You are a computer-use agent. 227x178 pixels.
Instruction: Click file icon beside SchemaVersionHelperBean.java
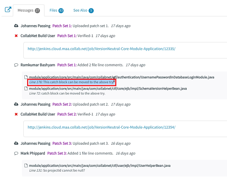tap(26, 88)
